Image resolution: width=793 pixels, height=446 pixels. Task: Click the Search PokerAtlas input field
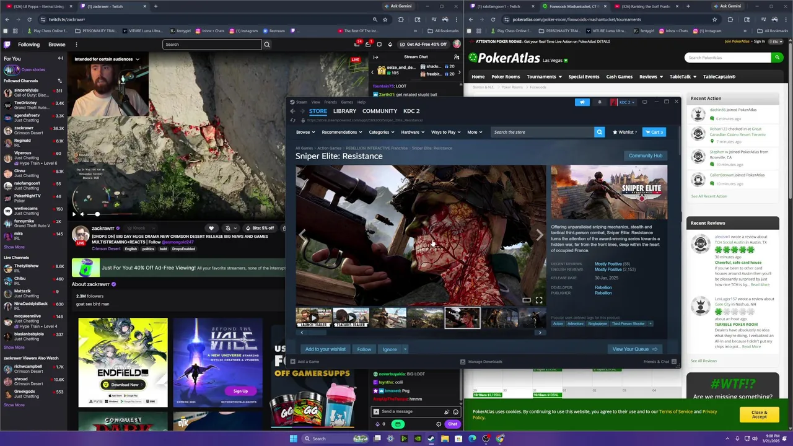coord(728,58)
